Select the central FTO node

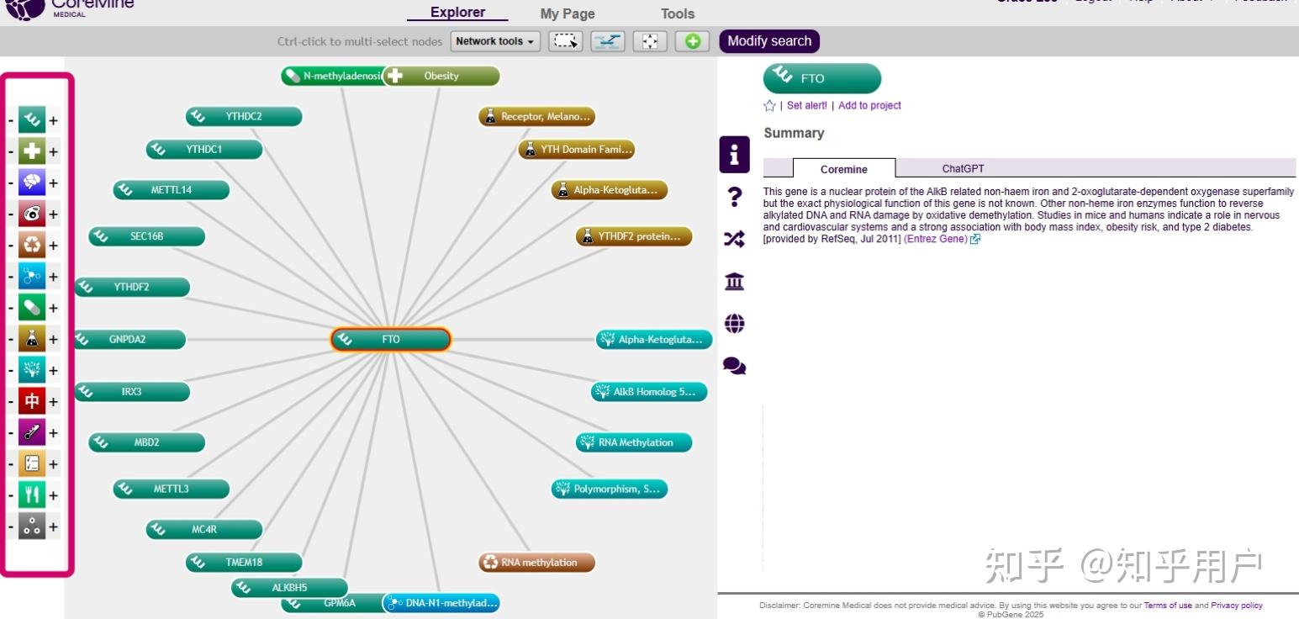point(391,340)
